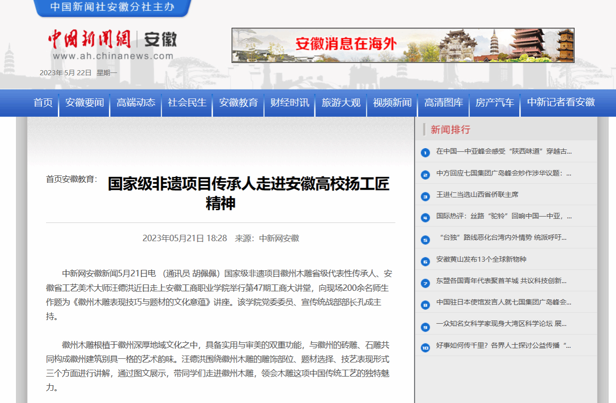Go to 首页 in navigation bar
The height and width of the screenshot is (403, 616).
pyautogui.click(x=43, y=103)
